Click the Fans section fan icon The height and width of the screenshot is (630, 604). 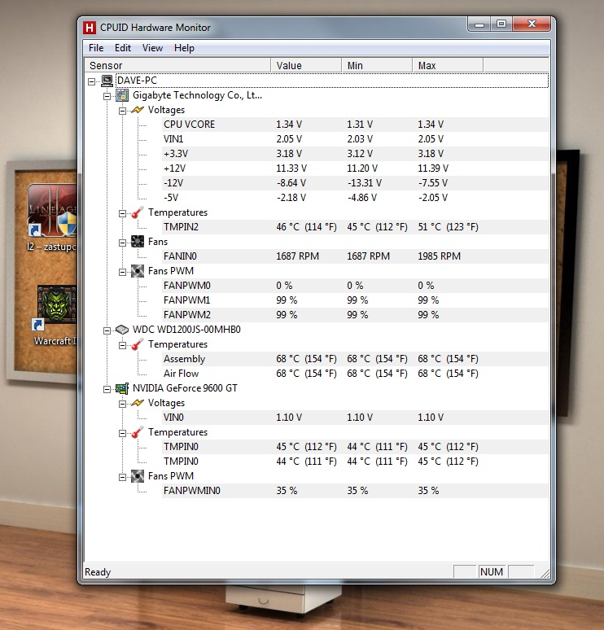point(138,242)
